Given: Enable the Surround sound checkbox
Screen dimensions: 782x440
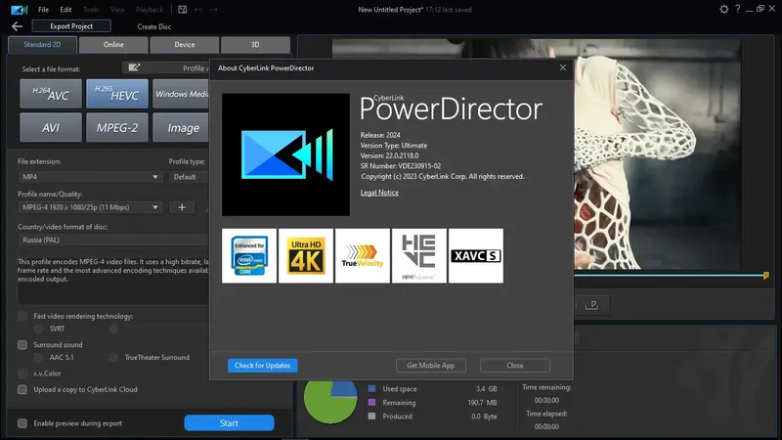Looking at the screenshot, I should point(22,345).
